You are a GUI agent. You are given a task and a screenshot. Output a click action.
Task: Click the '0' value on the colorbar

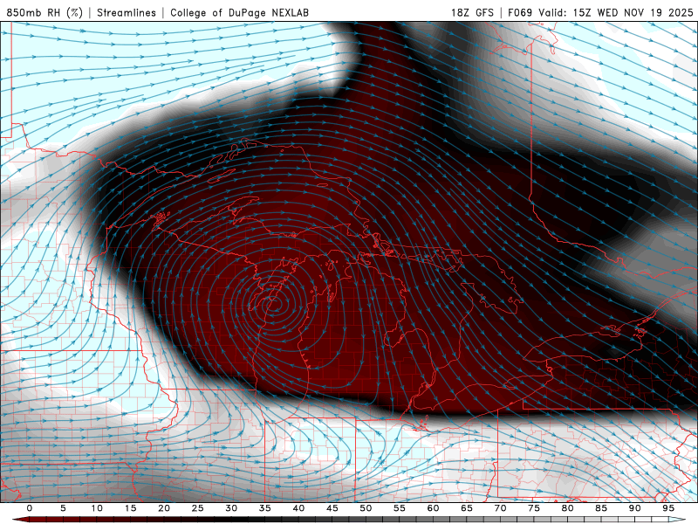point(30,508)
